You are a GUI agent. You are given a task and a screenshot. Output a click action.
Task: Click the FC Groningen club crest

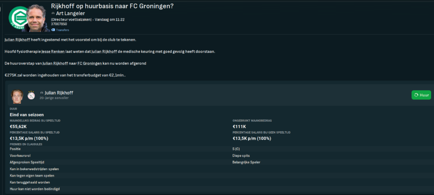point(18,18)
